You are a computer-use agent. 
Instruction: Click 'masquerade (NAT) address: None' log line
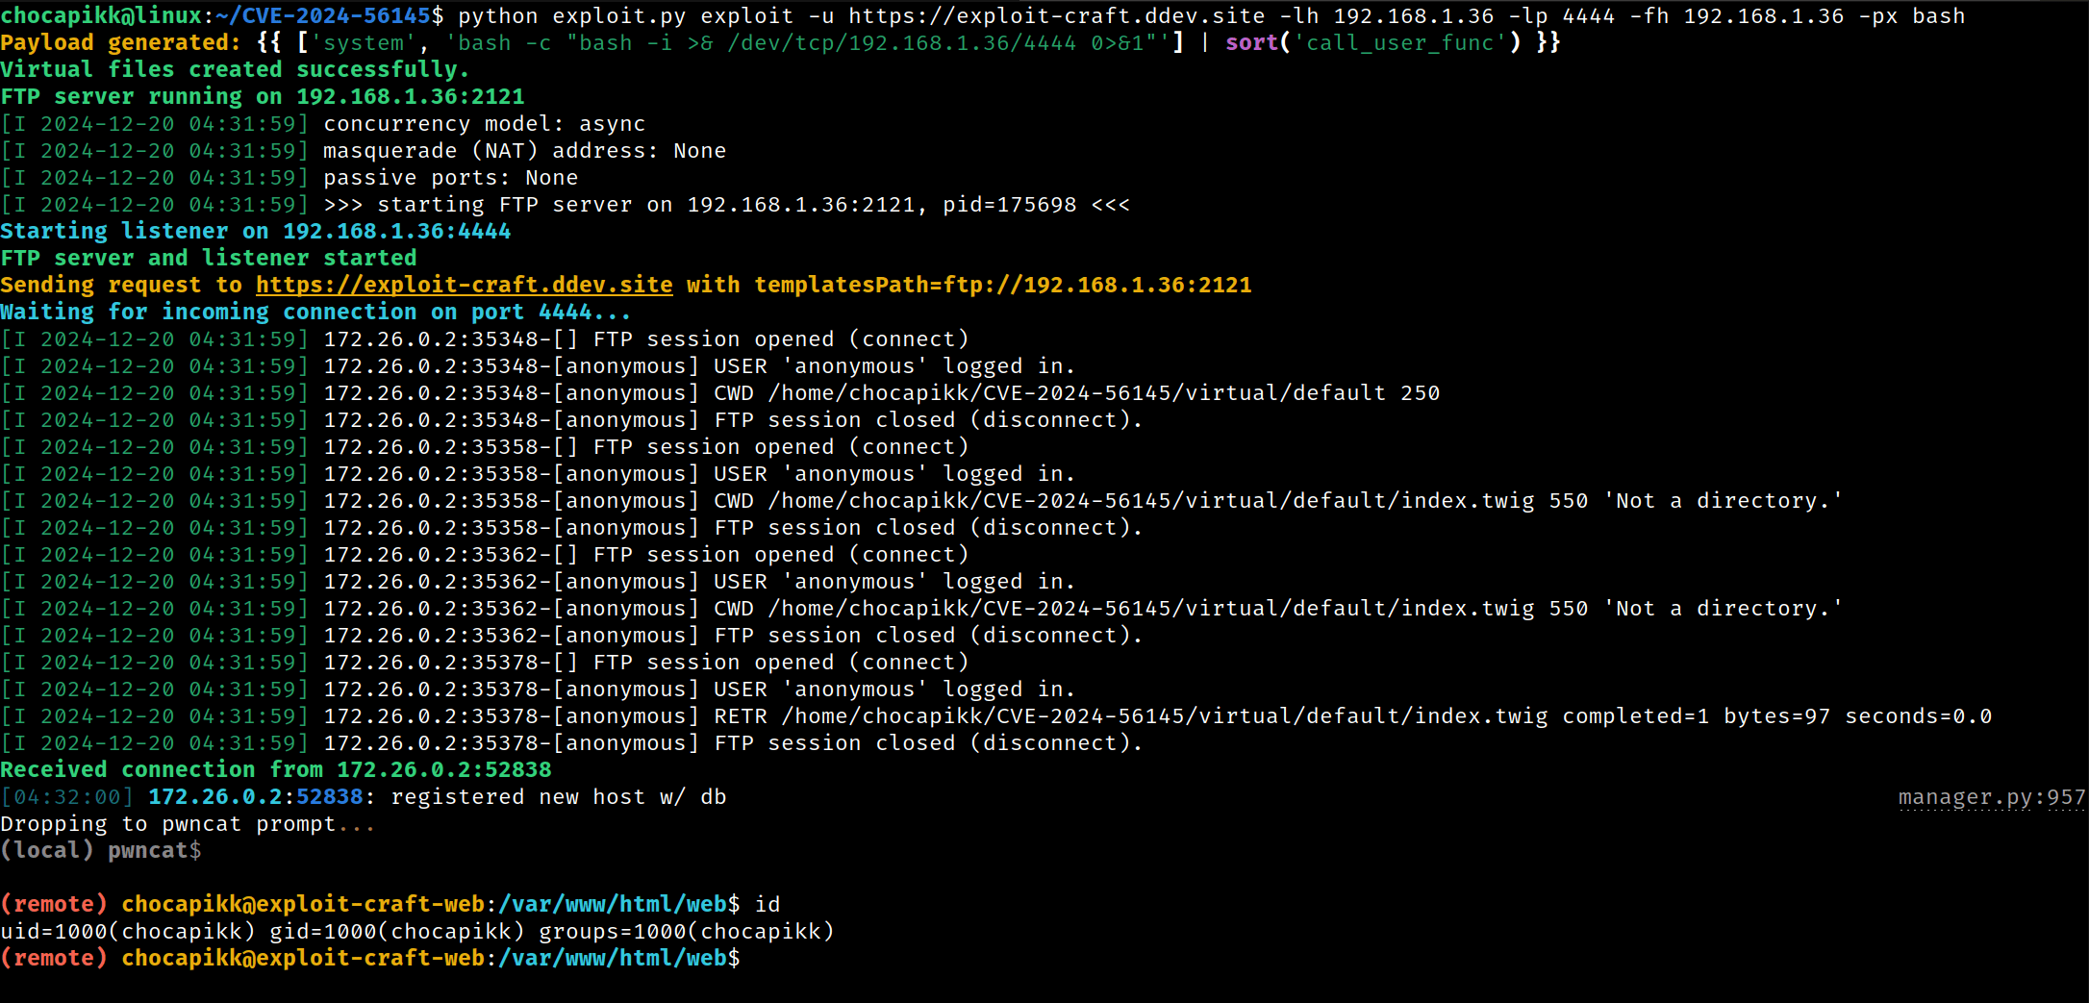click(364, 151)
